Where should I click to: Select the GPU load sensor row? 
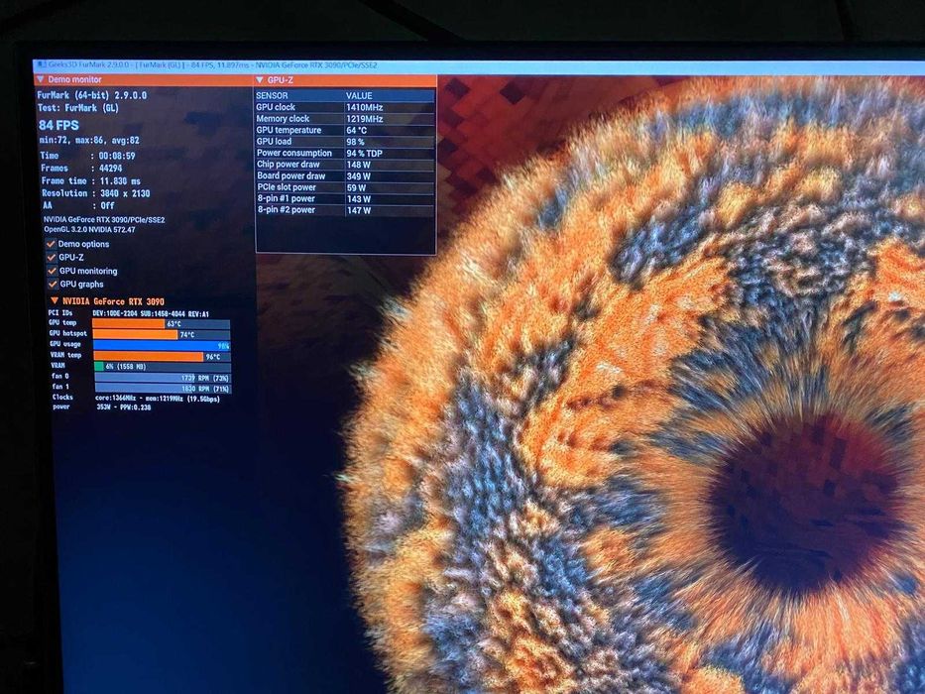tap(345, 142)
